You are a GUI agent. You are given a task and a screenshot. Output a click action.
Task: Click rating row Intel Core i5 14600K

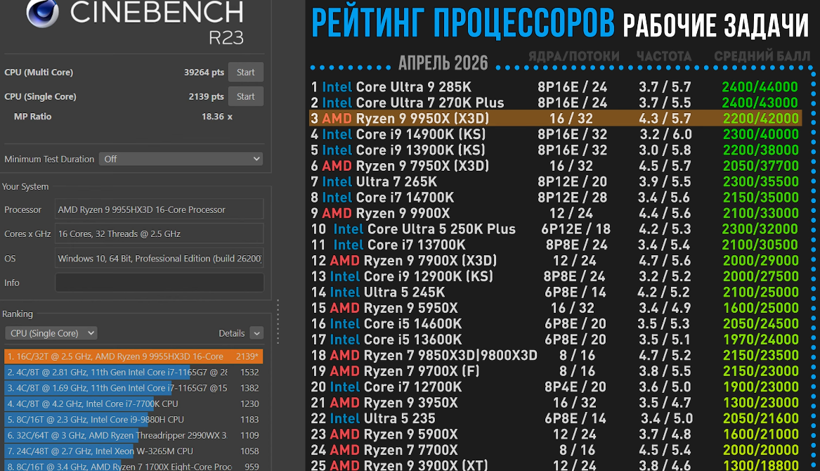tap(555, 323)
